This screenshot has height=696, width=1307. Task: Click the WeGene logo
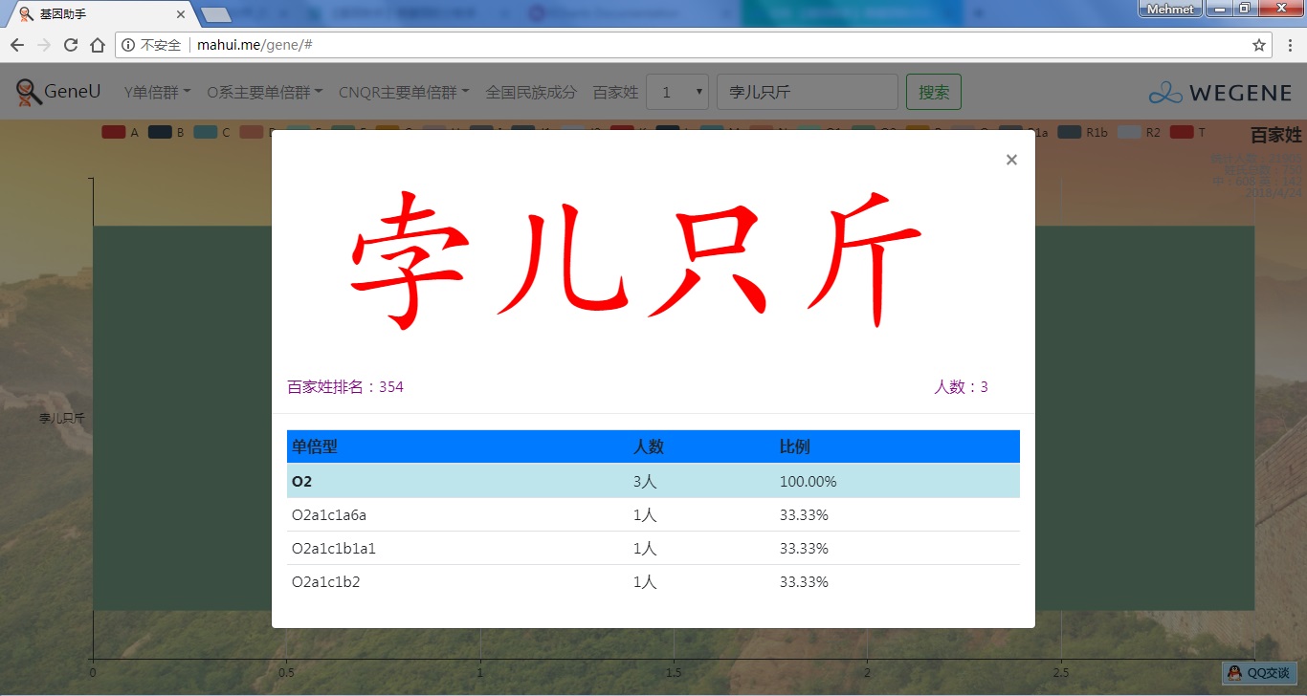1220,93
